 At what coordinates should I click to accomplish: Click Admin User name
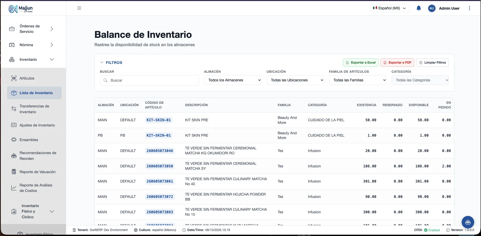449,8
